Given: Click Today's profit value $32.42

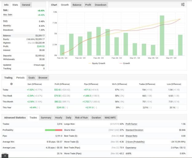Looking at the screenshot, I should [x=57, y=90].
